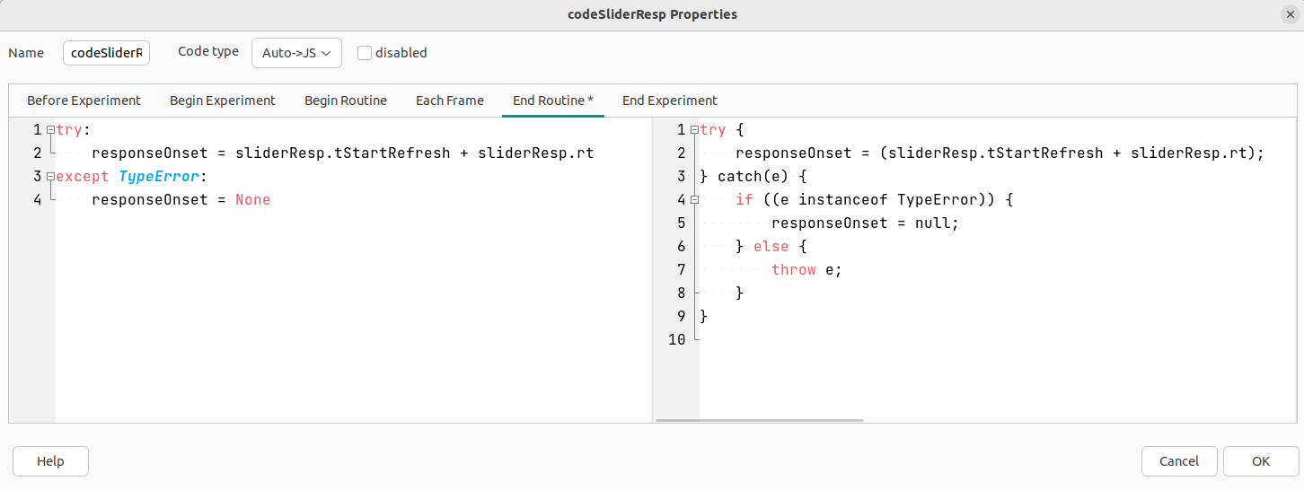Click the 'Code type' label
1304x490 pixels.
208,51
